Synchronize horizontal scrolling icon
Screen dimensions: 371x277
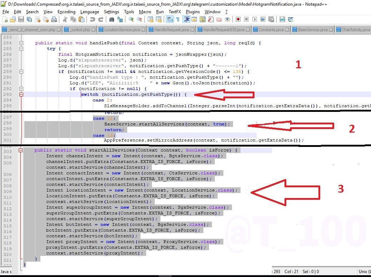159,19
